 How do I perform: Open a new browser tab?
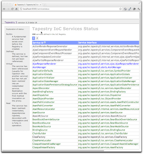click(x=45, y=5)
